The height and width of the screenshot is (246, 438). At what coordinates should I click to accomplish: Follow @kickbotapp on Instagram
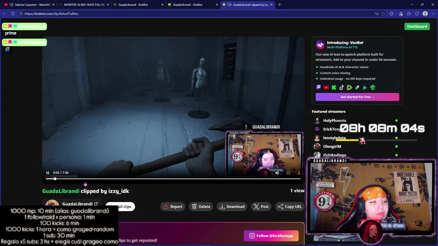(x=271, y=236)
